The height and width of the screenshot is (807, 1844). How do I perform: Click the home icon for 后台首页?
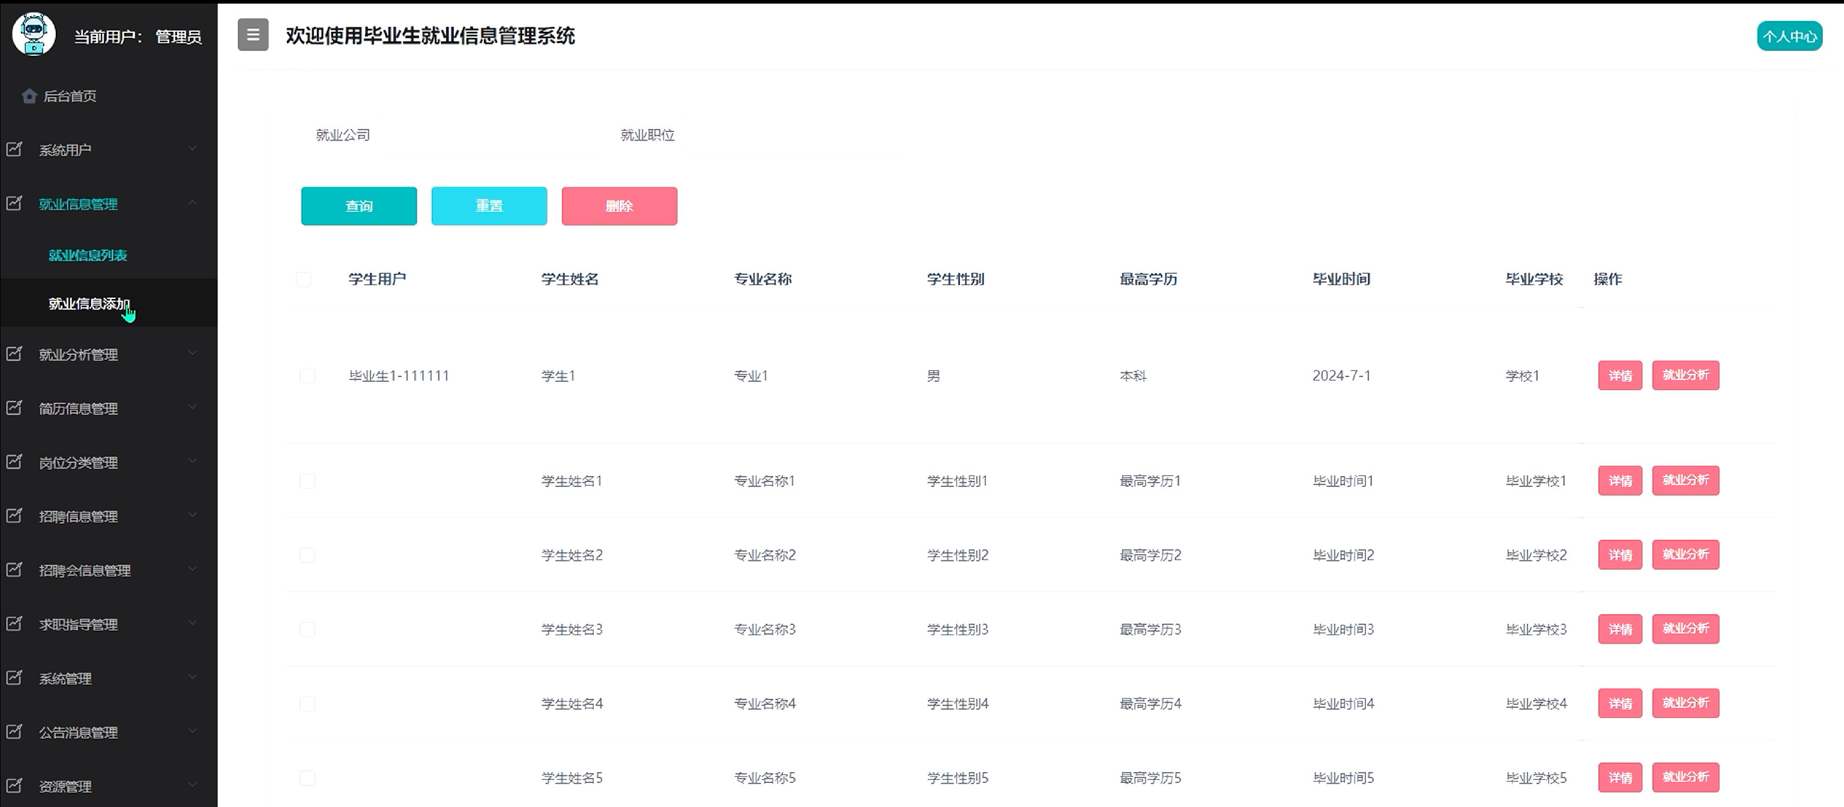pyautogui.click(x=29, y=96)
